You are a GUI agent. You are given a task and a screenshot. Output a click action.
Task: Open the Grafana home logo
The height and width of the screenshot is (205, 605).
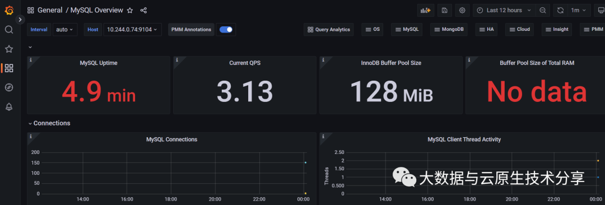click(9, 10)
